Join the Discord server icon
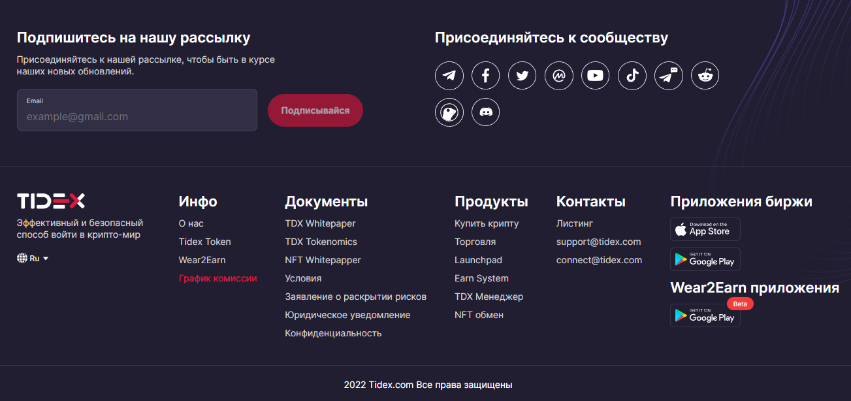The width and height of the screenshot is (851, 401). [485, 112]
